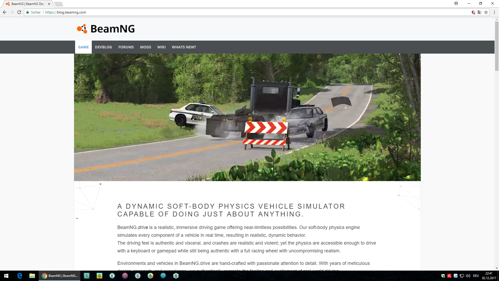Click the scrollbar down arrow
This screenshot has width=499, height=281.
(x=497, y=268)
